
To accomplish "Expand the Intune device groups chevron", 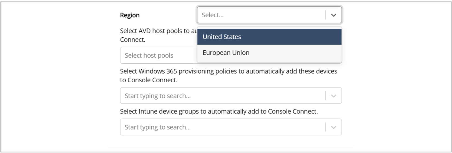I will tap(333, 127).
